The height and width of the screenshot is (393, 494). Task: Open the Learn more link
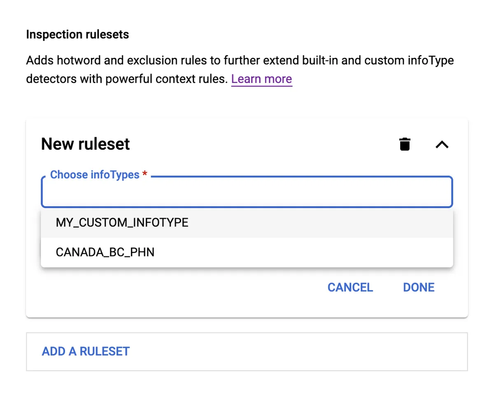point(261,79)
